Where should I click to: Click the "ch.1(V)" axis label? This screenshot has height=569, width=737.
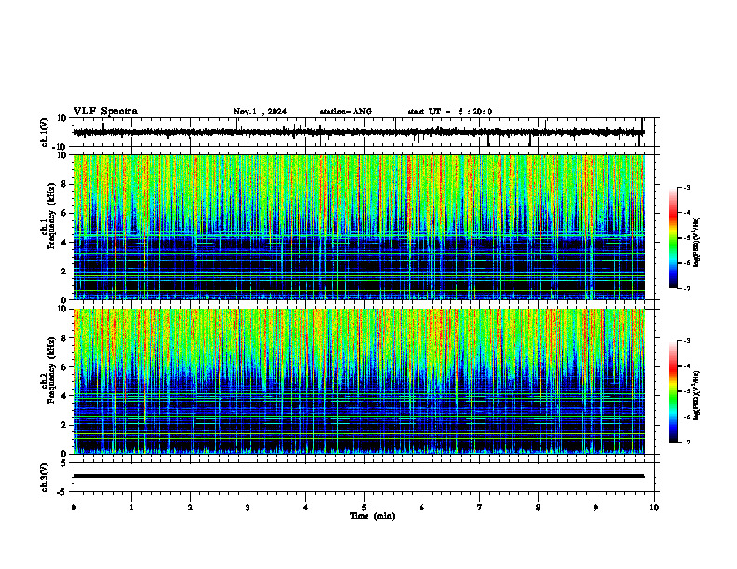point(44,132)
